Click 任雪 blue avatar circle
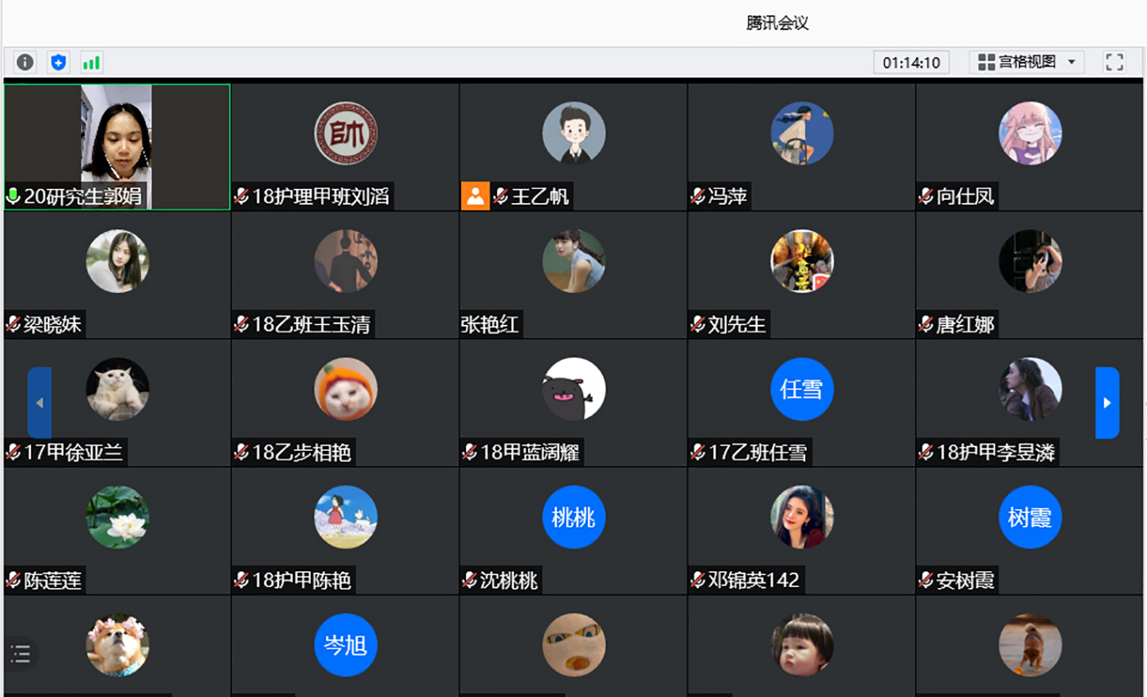The image size is (1147, 697). [801, 389]
